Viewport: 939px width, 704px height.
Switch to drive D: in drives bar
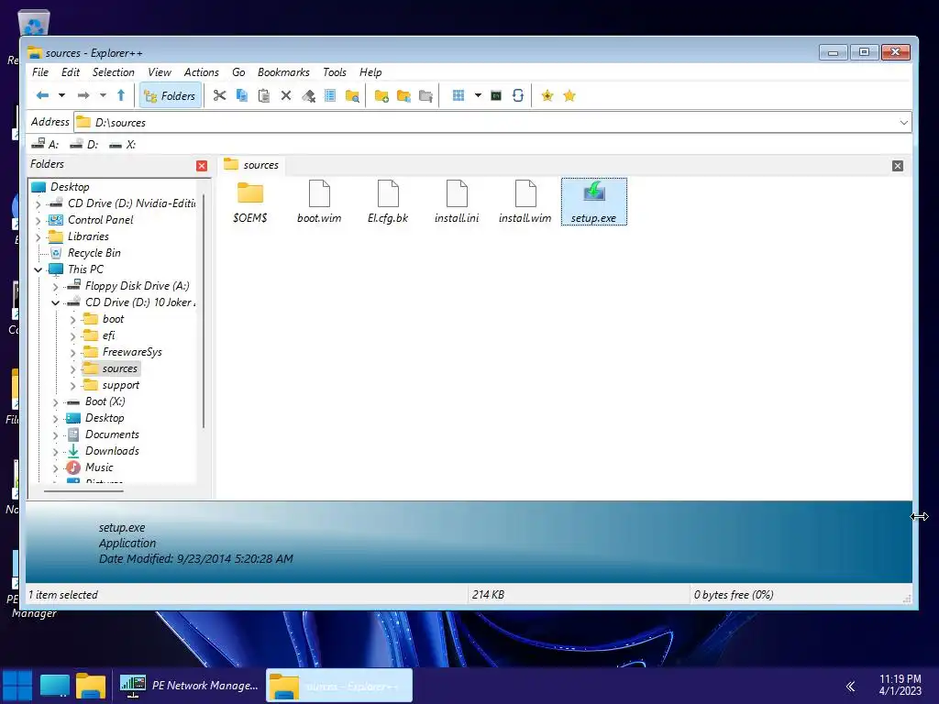[x=84, y=144]
